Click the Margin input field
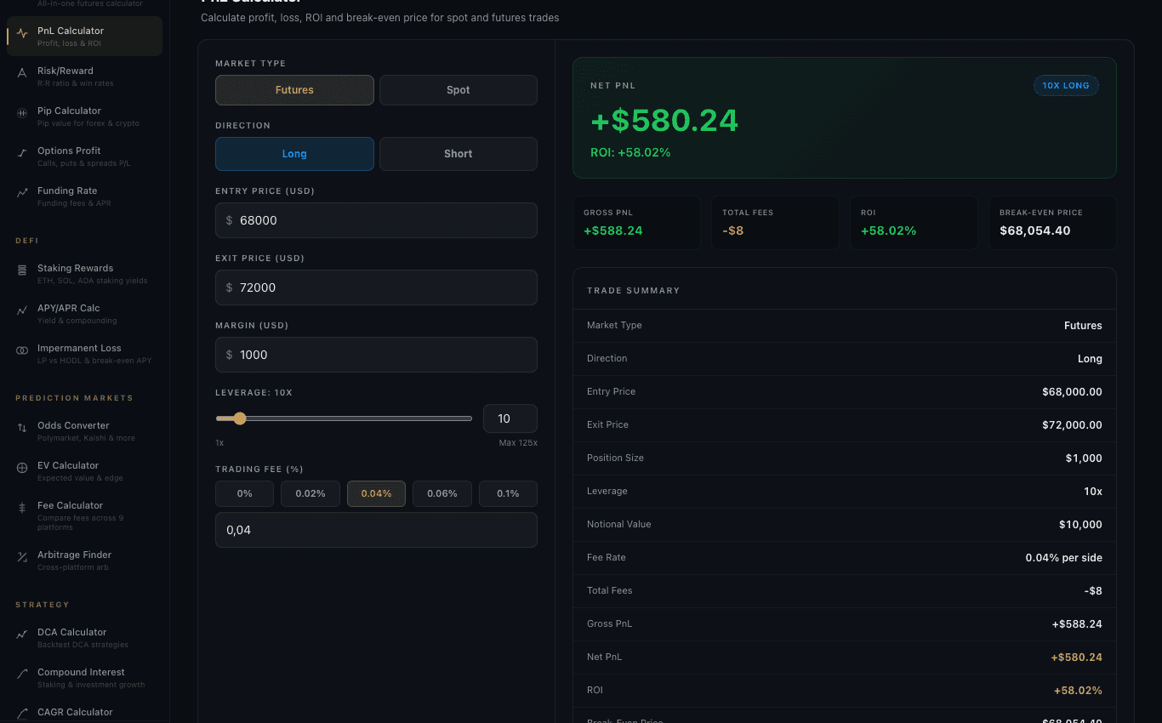Viewport: 1162px width, 723px height. (376, 355)
